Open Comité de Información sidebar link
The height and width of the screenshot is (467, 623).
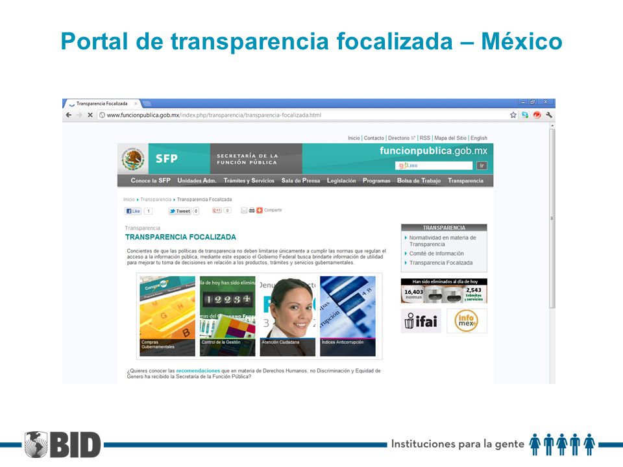click(x=436, y=254)
